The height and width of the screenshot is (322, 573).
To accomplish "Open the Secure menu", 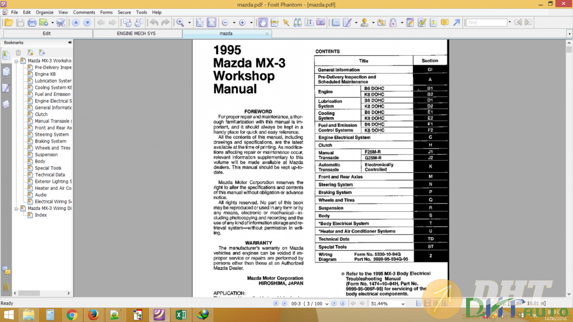I will [x=124, y=12].
